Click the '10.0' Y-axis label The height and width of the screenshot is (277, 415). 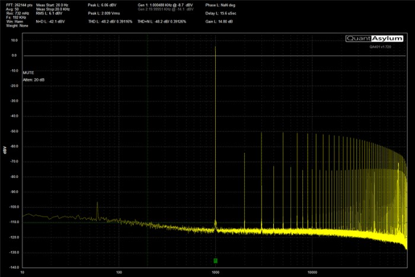pos(14,40)
